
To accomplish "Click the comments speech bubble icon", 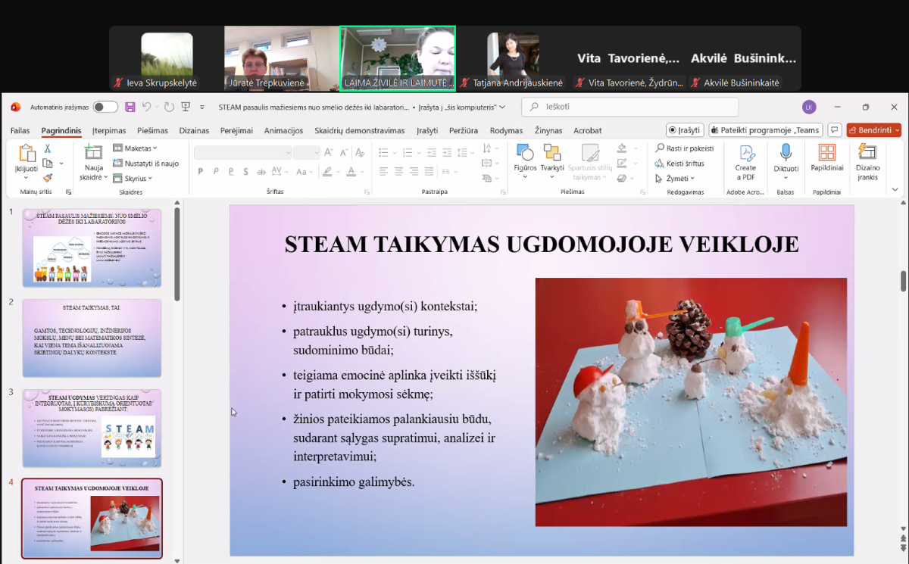I will coord(834,130).
